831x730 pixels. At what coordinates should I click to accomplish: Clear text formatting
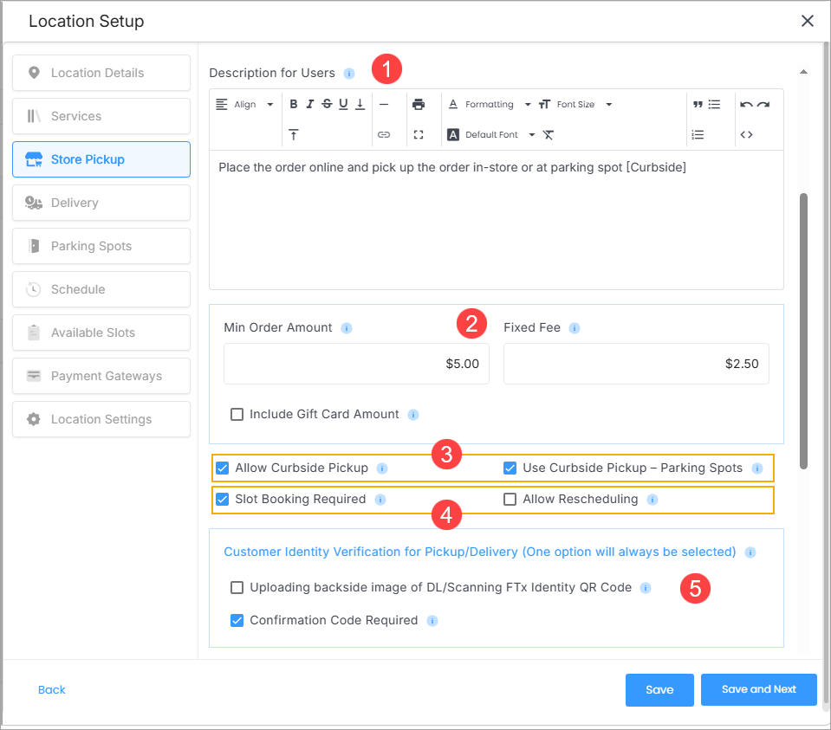549,134
